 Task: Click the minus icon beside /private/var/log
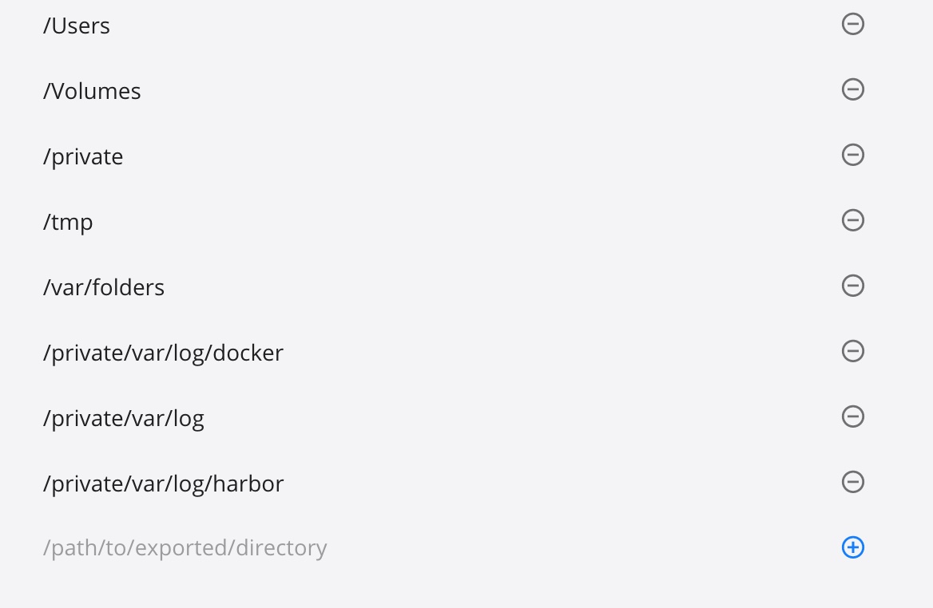tap(852, 417)
